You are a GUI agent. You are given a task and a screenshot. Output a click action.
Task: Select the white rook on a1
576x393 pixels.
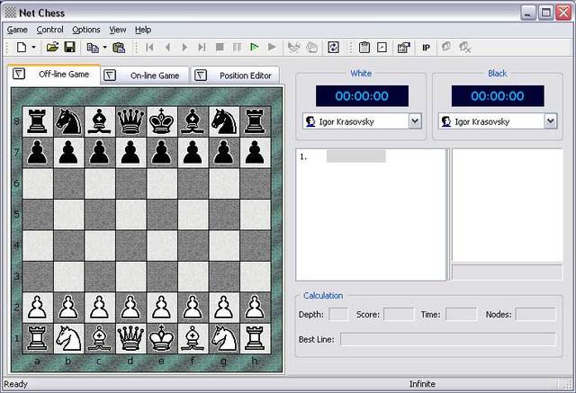click(x=38, y=338)
